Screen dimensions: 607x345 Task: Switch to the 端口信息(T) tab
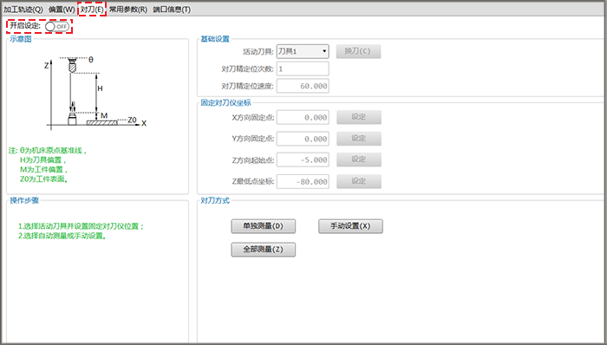(172, 10)
